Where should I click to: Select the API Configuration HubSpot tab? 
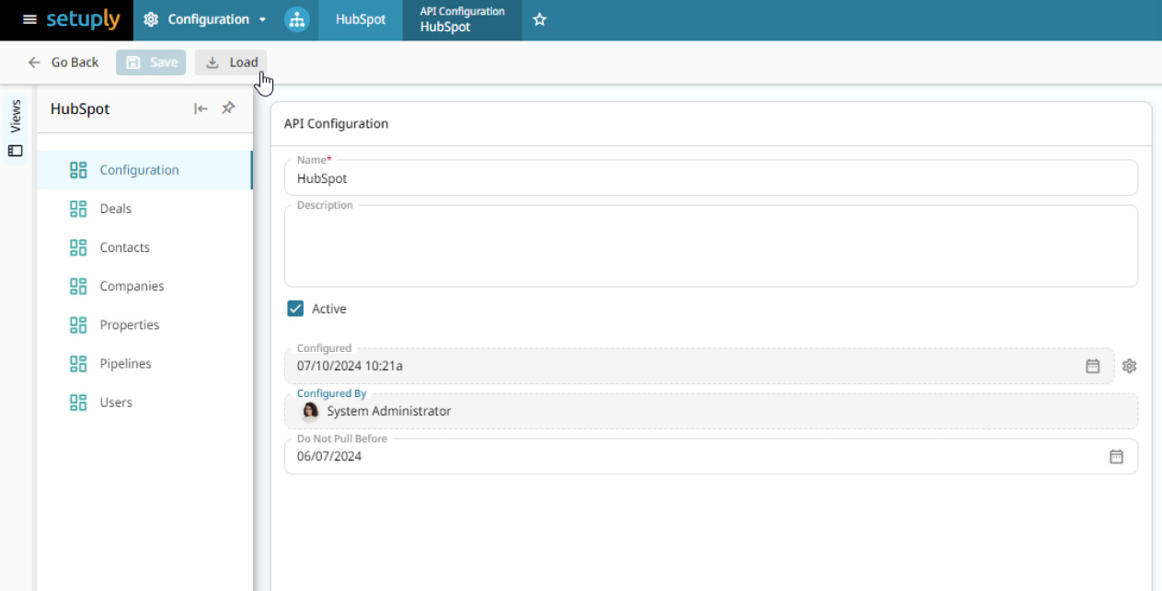click(x=462, y=19)
